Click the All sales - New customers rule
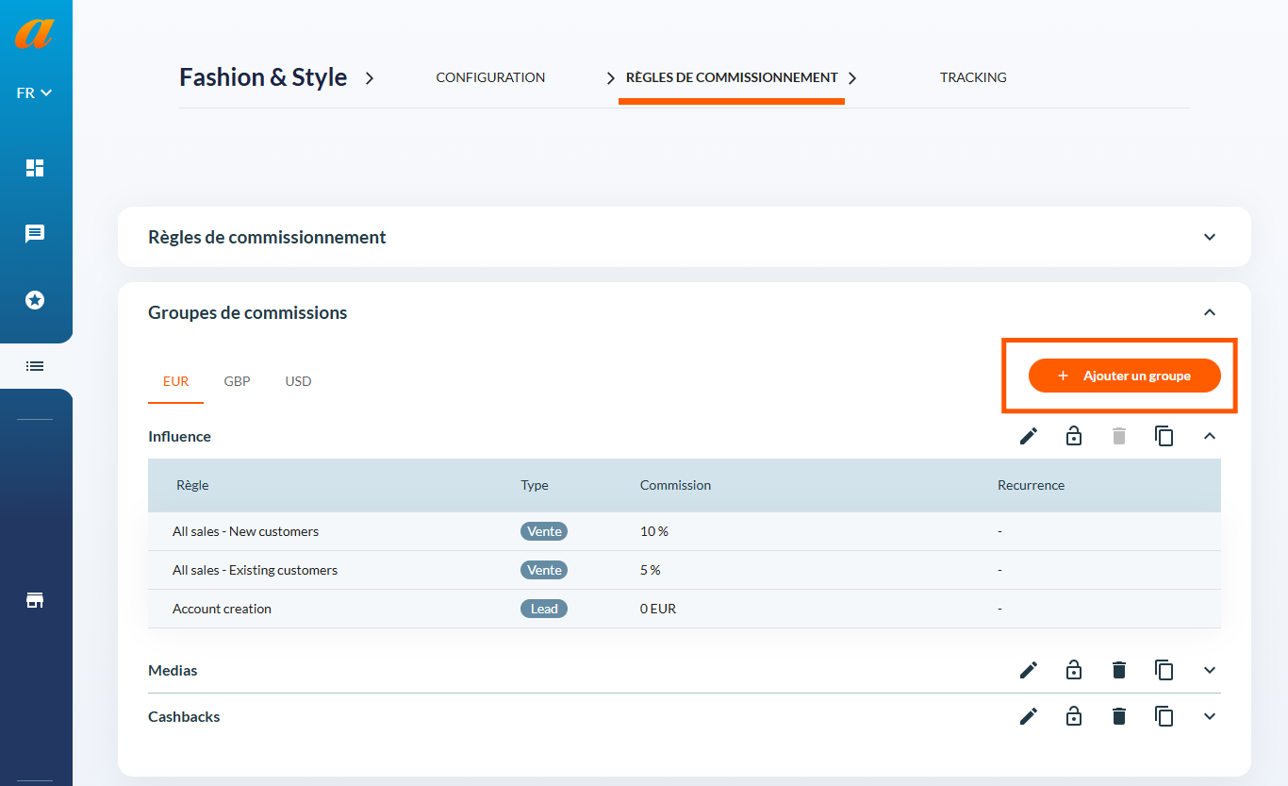1288x786 pixels. pos(245,531)
